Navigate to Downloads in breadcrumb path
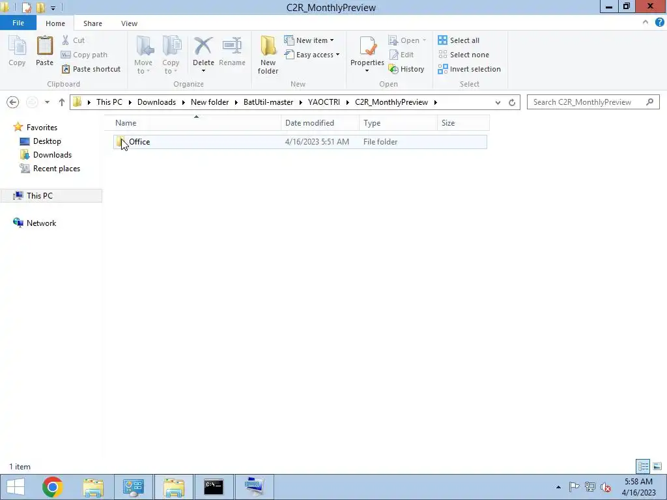667x500 pixels. [156, 102]
